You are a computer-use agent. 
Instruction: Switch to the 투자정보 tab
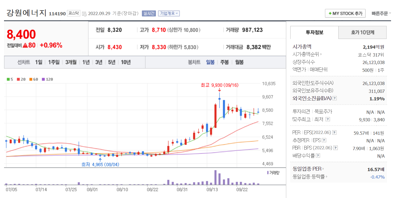314,33
